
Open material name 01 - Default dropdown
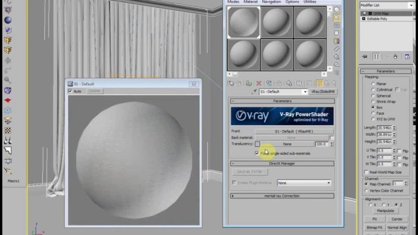pos(305,92)
